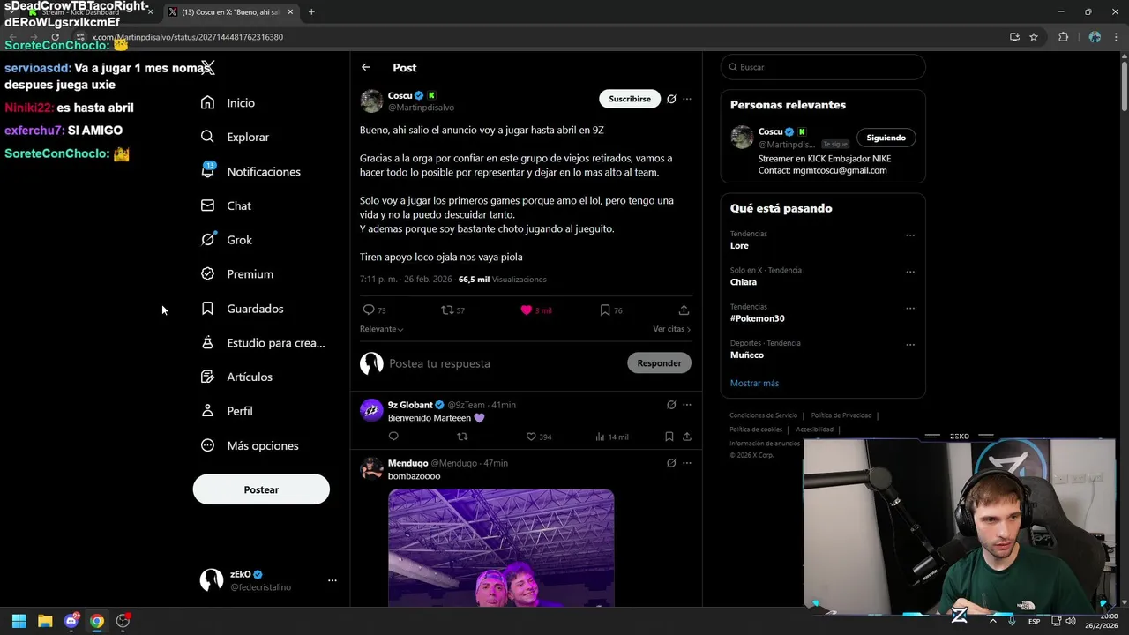
Task: Click the X logo in the sidebar
Action: coord(207,68)
